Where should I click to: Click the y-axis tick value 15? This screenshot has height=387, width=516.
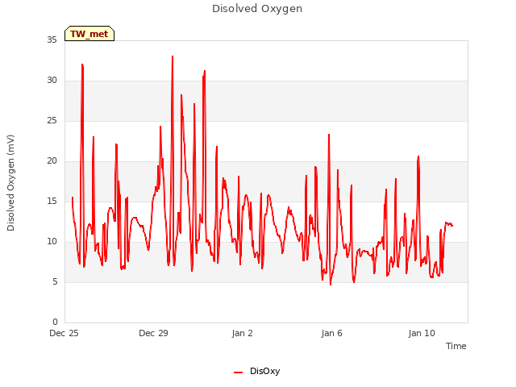[52, 201]
